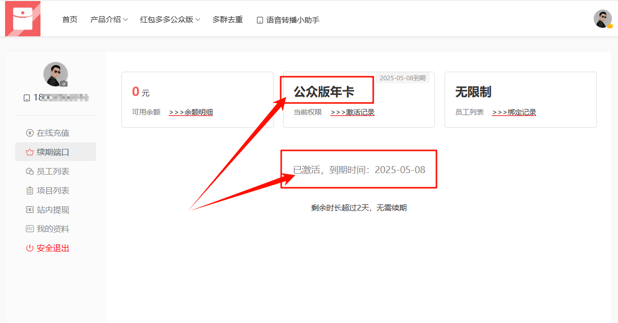Click the 员工列表 sidebar icon

(30, 172)
